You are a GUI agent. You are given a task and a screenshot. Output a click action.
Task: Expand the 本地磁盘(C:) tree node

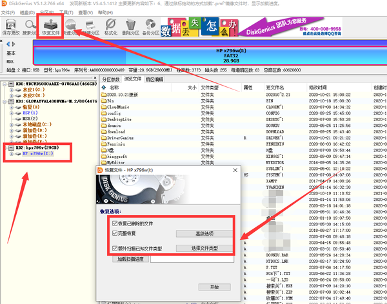(11, 125)
